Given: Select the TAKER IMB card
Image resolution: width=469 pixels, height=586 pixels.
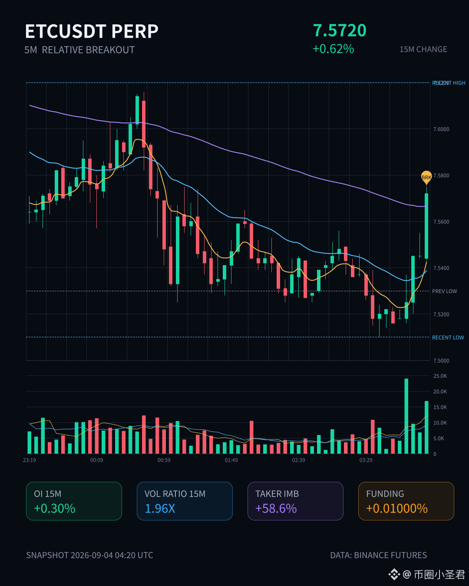Looking at the screenshot, I should 295,501.
